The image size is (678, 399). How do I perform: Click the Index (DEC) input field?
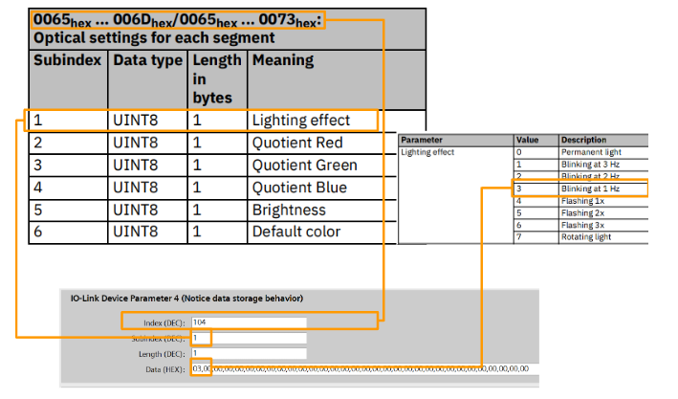pyautogui.click(x=249, y=322)
